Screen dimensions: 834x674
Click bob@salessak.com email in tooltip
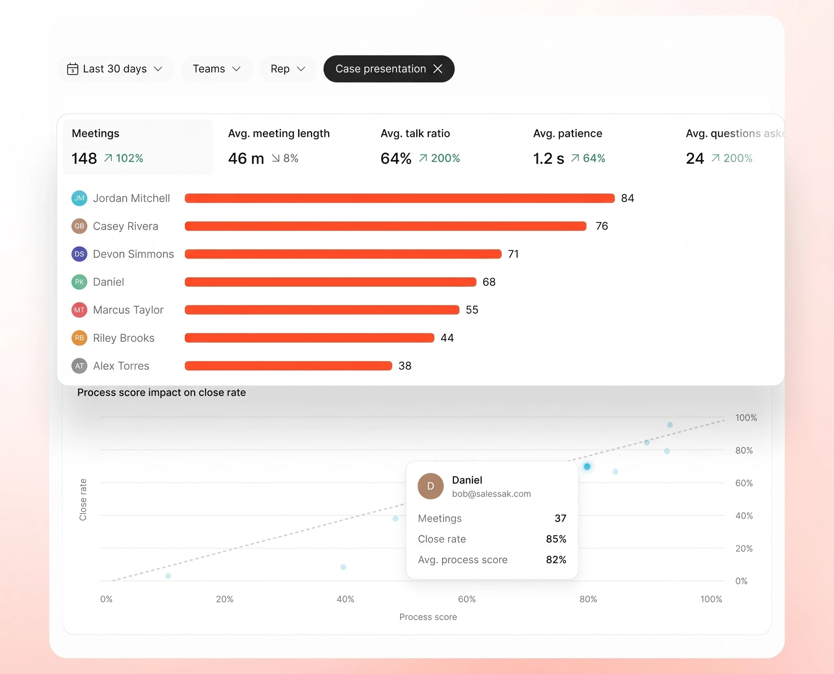click(x=492, y=494)
